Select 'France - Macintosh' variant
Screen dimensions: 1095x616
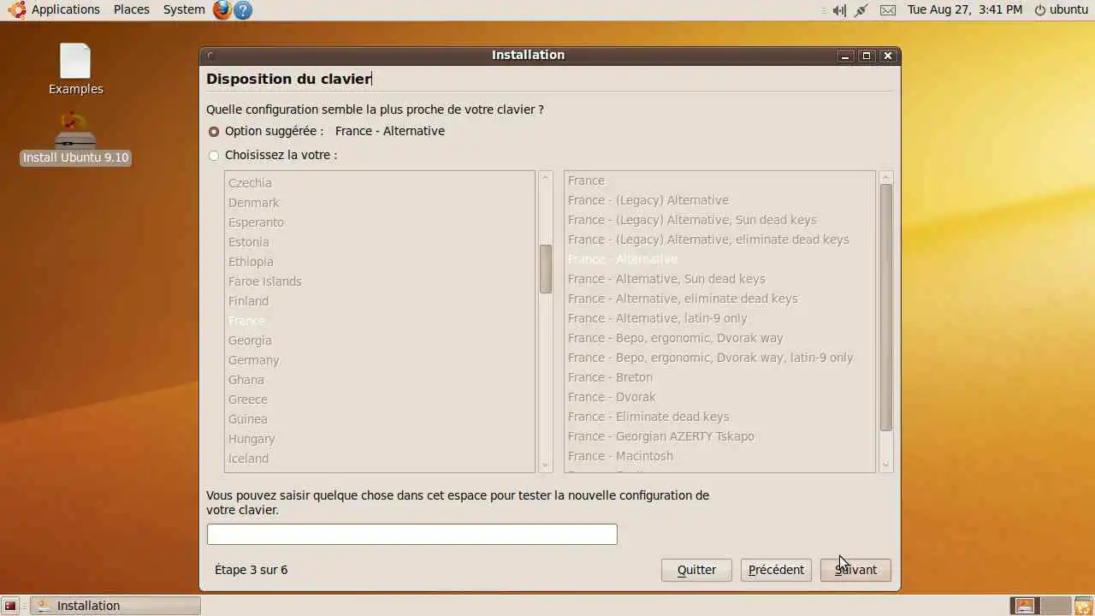coord(719,456)
